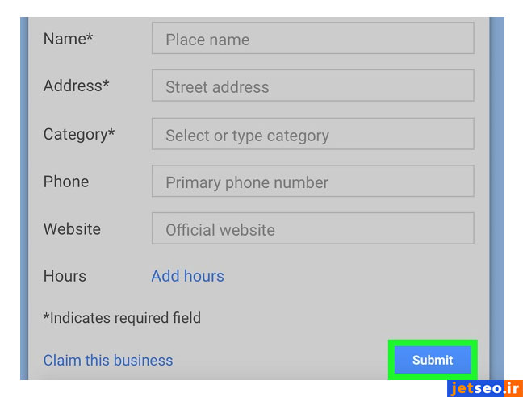Click the Phone field label
523x397 pixels.
tap(66, 182)
